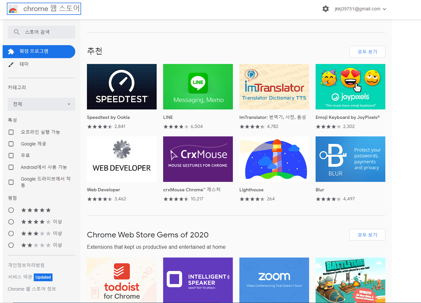The height and width of the screenshot is (303, 421).
Task: Open the ImTranslator tile image
Action: click(x=274, y=87)
